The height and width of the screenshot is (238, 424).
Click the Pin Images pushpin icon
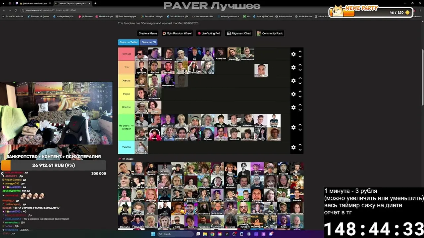click(120, 159)
